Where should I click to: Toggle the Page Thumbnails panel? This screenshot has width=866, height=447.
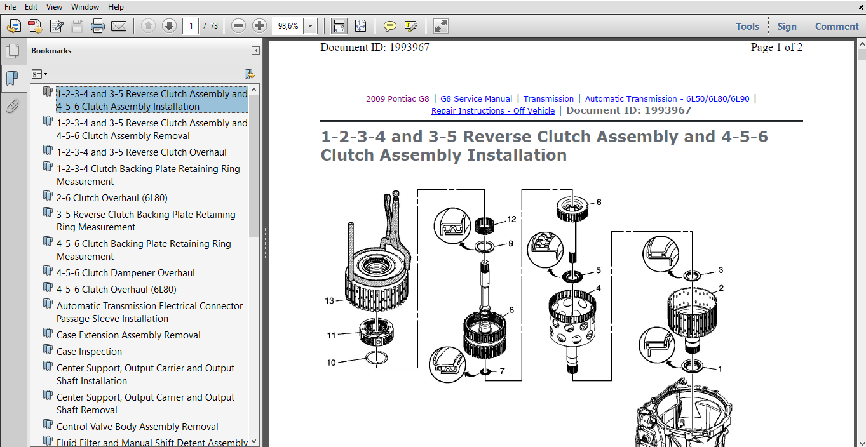12,51
